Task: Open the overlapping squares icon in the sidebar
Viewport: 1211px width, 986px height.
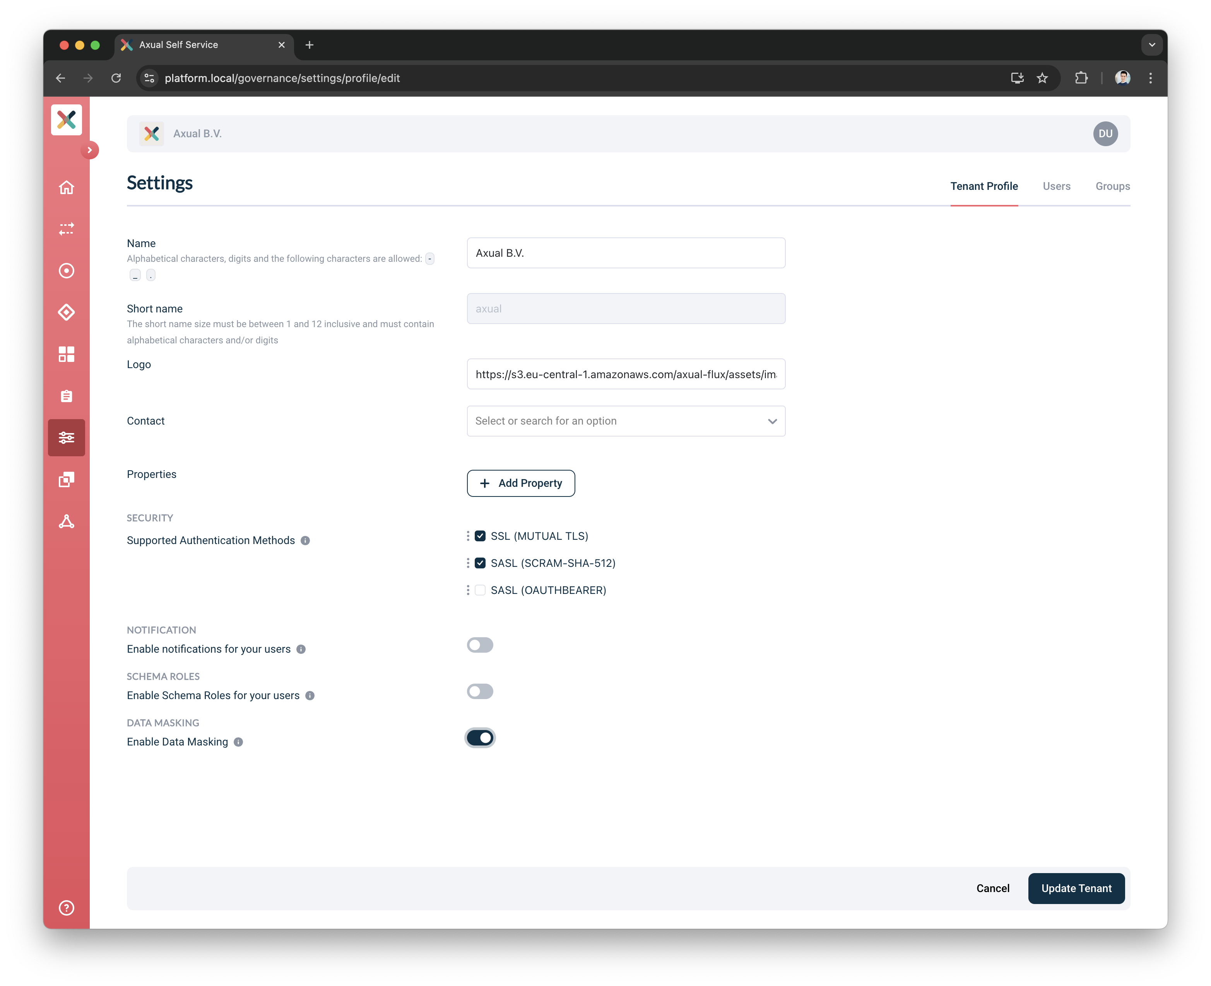Action: (x=67, y=480)
